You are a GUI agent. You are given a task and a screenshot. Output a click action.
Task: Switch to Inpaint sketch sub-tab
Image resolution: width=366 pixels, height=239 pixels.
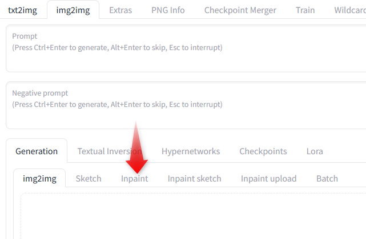point(194,179)
